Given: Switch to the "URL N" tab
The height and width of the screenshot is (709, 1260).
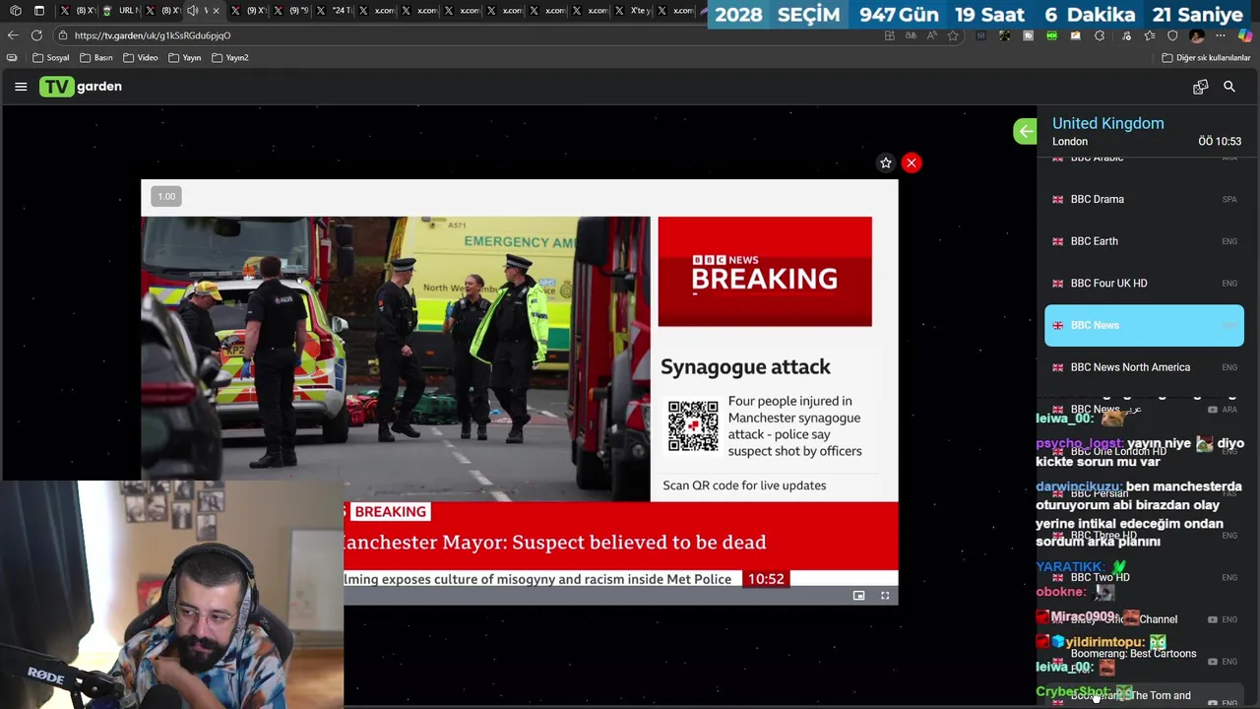Looking at the screenshot, I should [121, 11].
